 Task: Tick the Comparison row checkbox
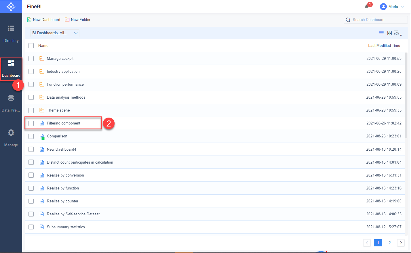(x=31, y=136)
